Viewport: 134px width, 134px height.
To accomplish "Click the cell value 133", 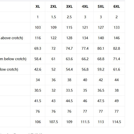I will [x=117, y=27].
